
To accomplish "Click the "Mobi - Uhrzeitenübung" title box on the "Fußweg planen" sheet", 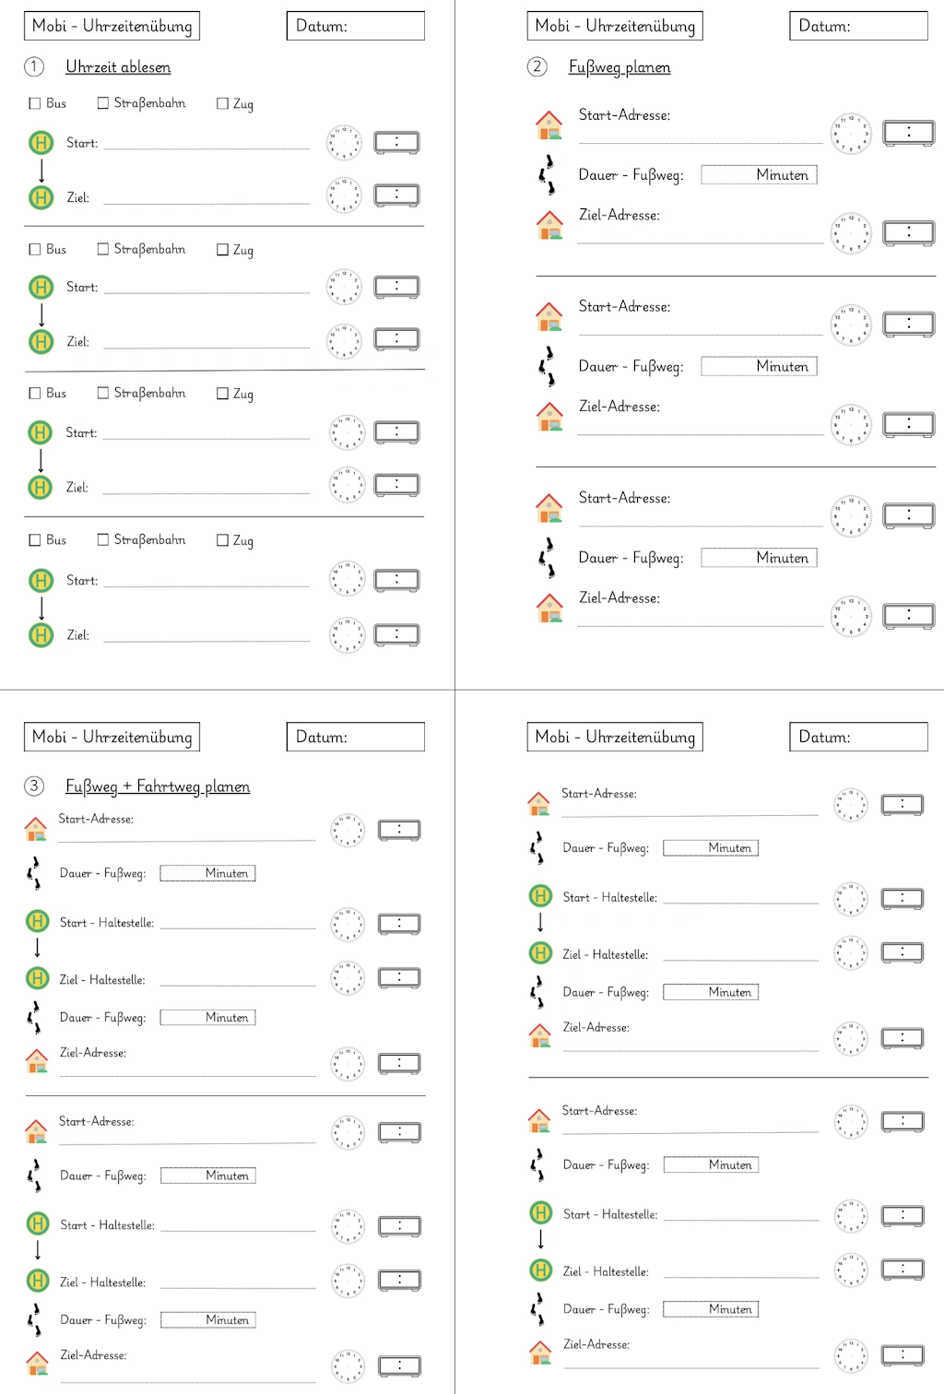I will pos(615,26).
